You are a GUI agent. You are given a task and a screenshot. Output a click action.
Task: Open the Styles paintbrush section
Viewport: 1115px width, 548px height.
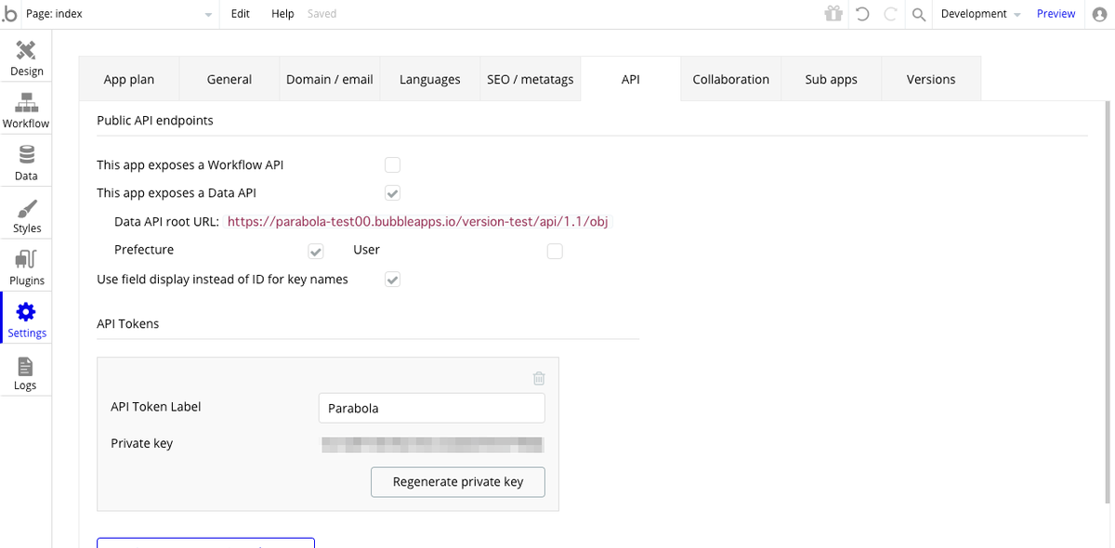point(26,215)
